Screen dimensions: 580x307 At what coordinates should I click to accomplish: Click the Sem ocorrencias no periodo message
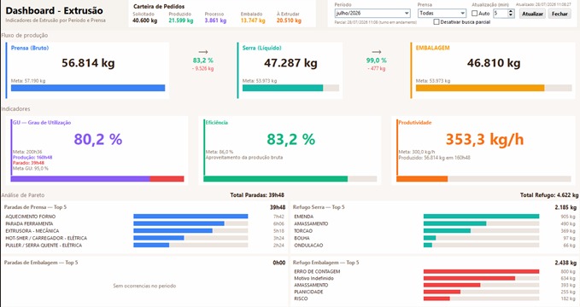(144, 286)
